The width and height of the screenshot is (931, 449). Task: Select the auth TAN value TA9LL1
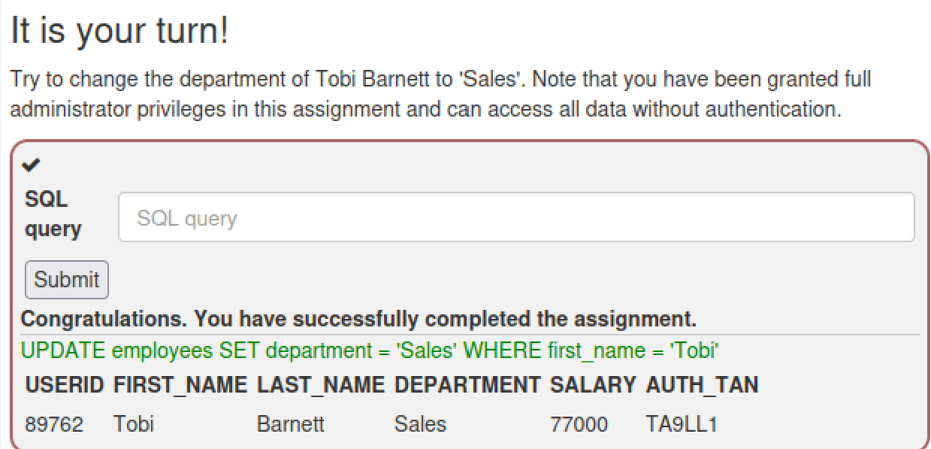pos(682,424)
